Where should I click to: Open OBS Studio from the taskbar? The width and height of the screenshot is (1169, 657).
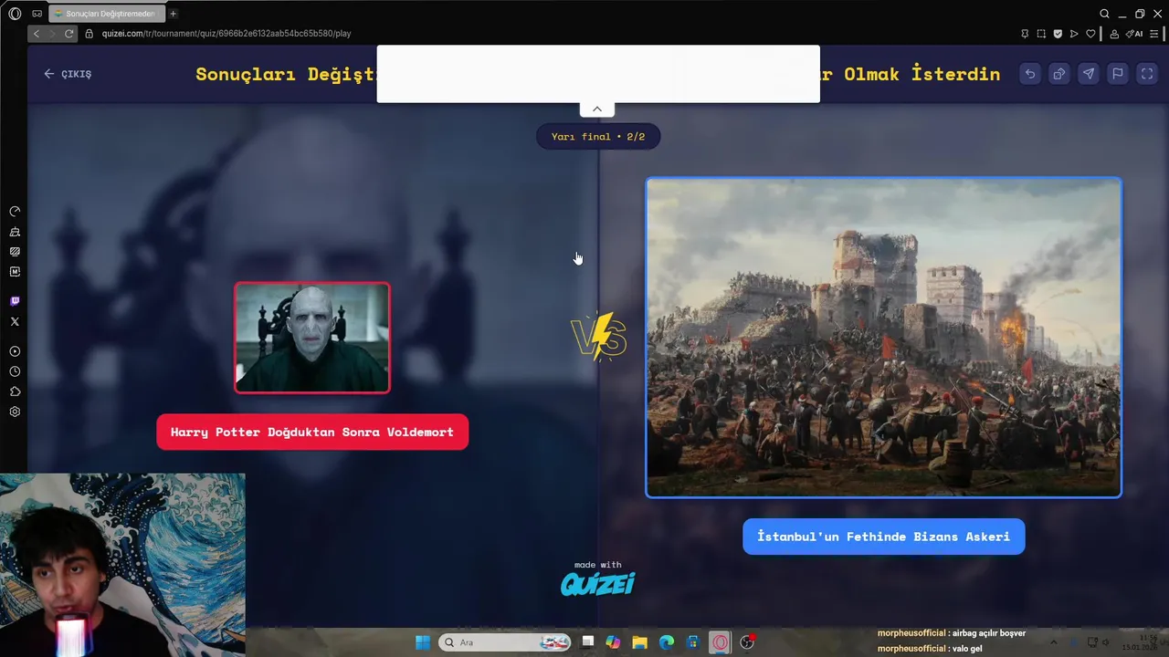point(747,642)
